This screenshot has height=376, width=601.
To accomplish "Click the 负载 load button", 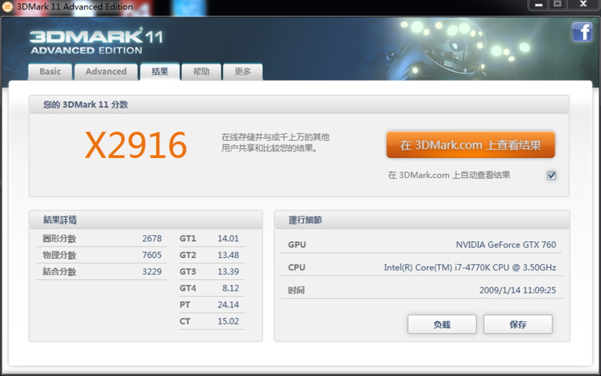I will coord(442,324).
